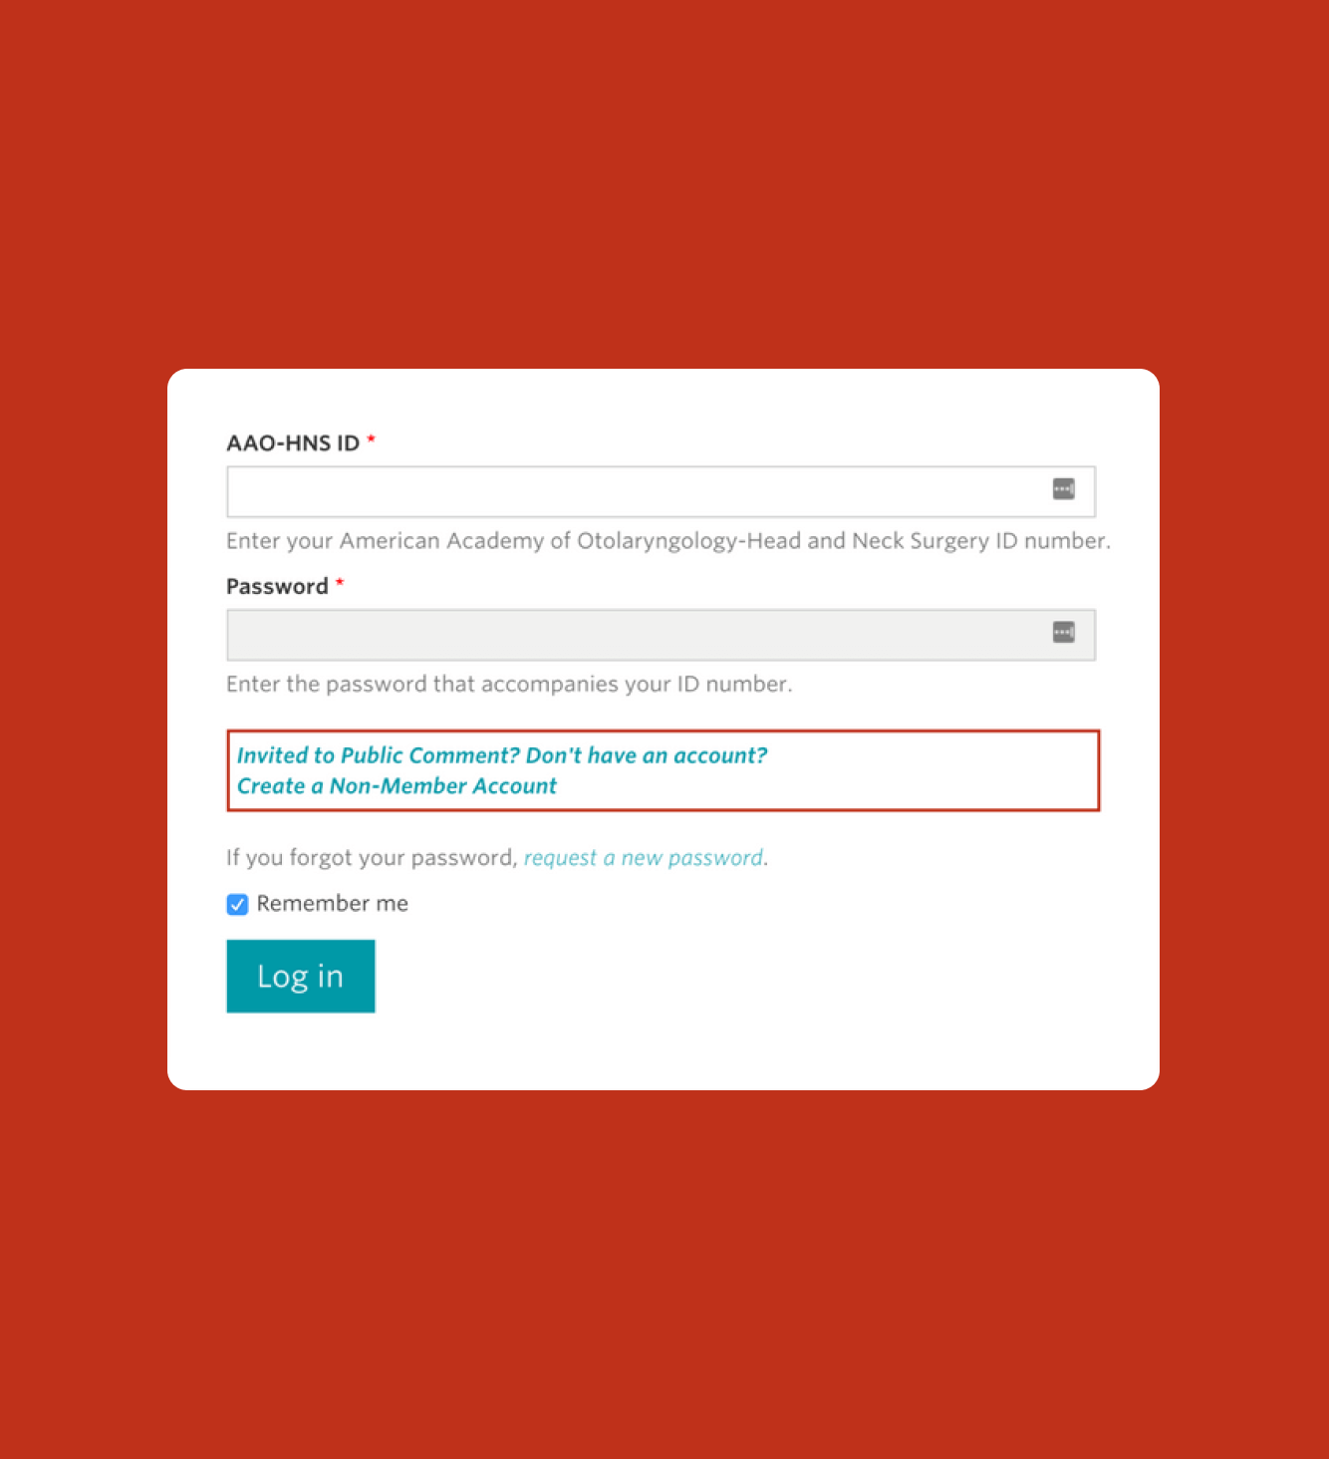Select the credential icon inside the Password input
This screenshot has width=1329, height=1459.
coord(1064,632)
